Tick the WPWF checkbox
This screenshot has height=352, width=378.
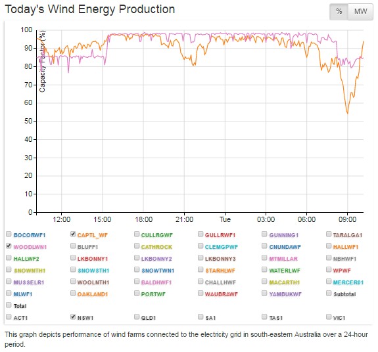(329, 269)
